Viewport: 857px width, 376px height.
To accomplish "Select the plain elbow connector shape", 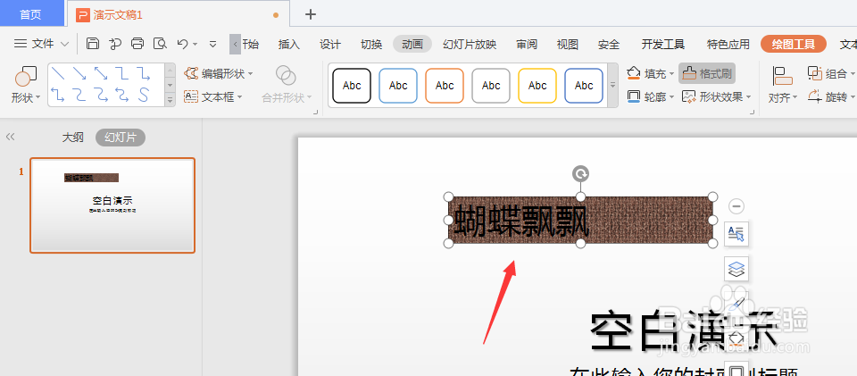I will click(122, 73).
